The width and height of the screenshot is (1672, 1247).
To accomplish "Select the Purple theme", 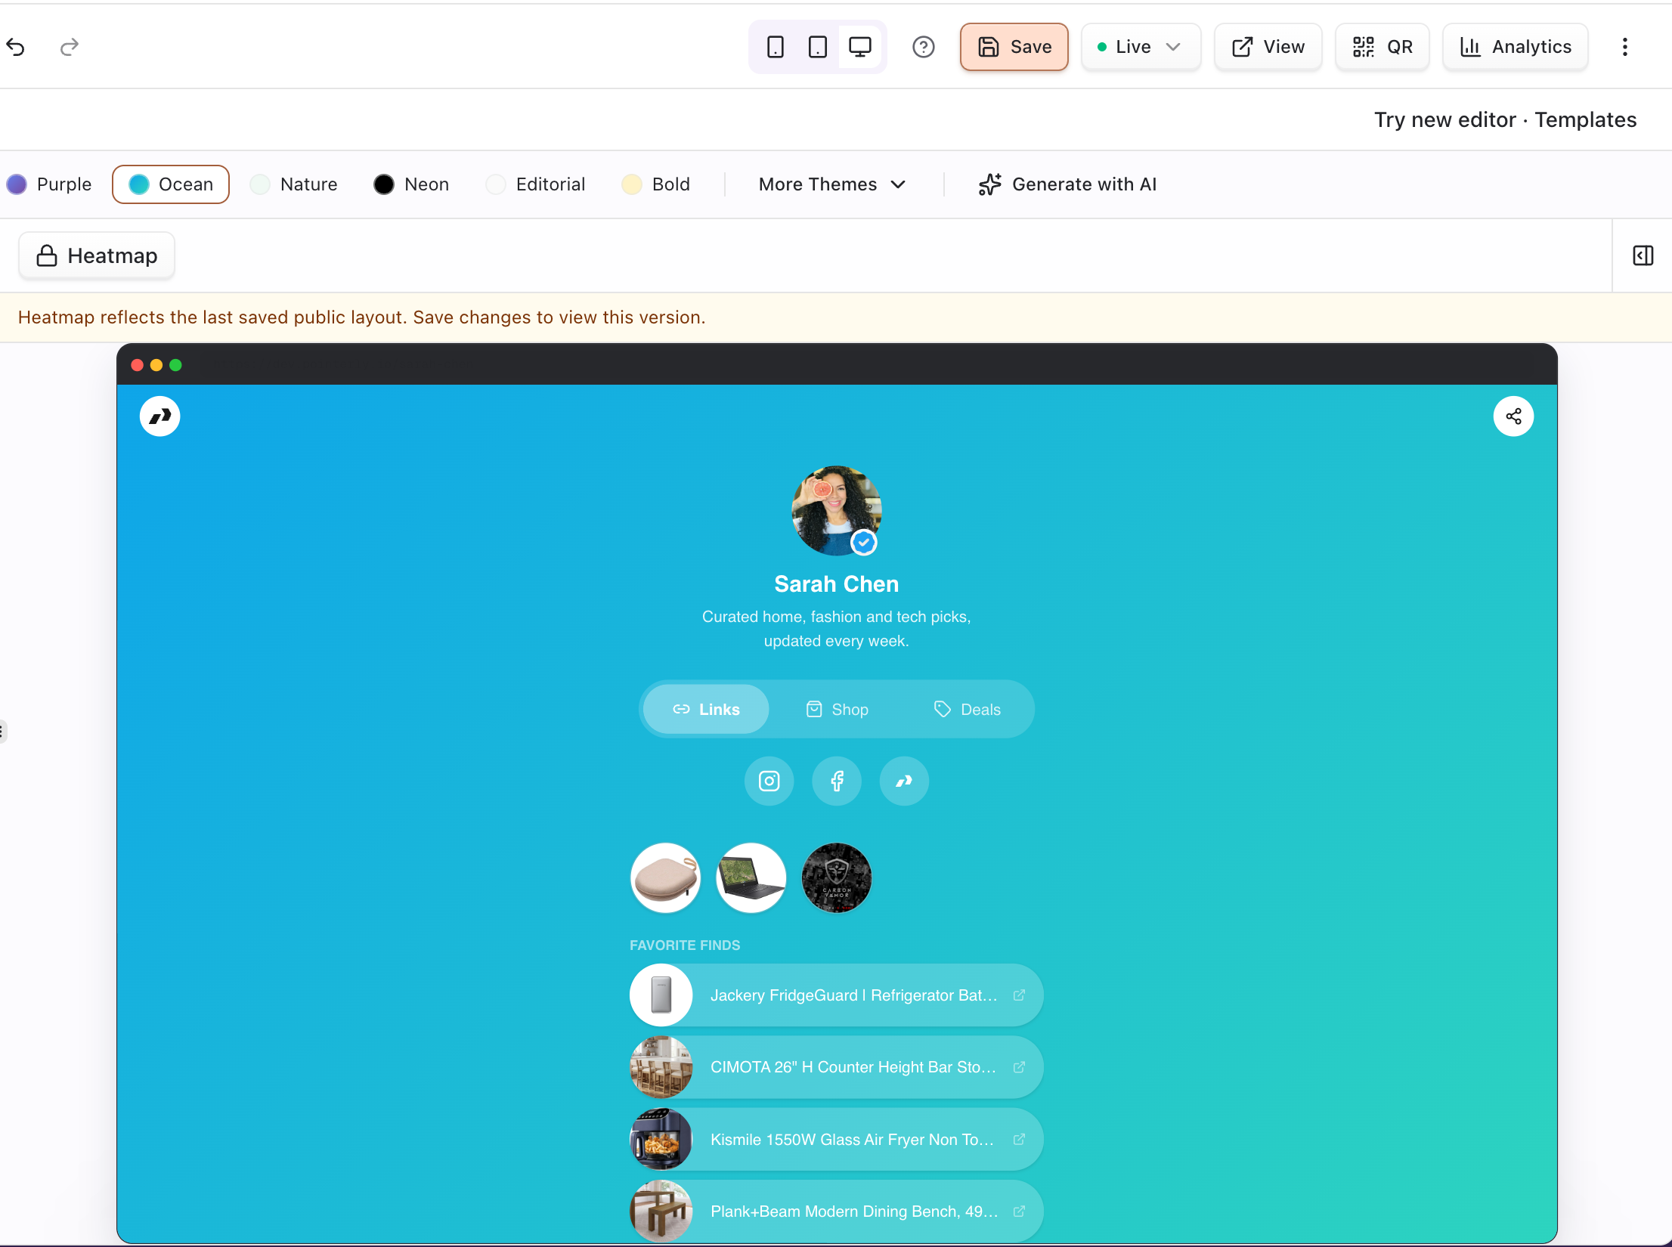I will (49, 184).
